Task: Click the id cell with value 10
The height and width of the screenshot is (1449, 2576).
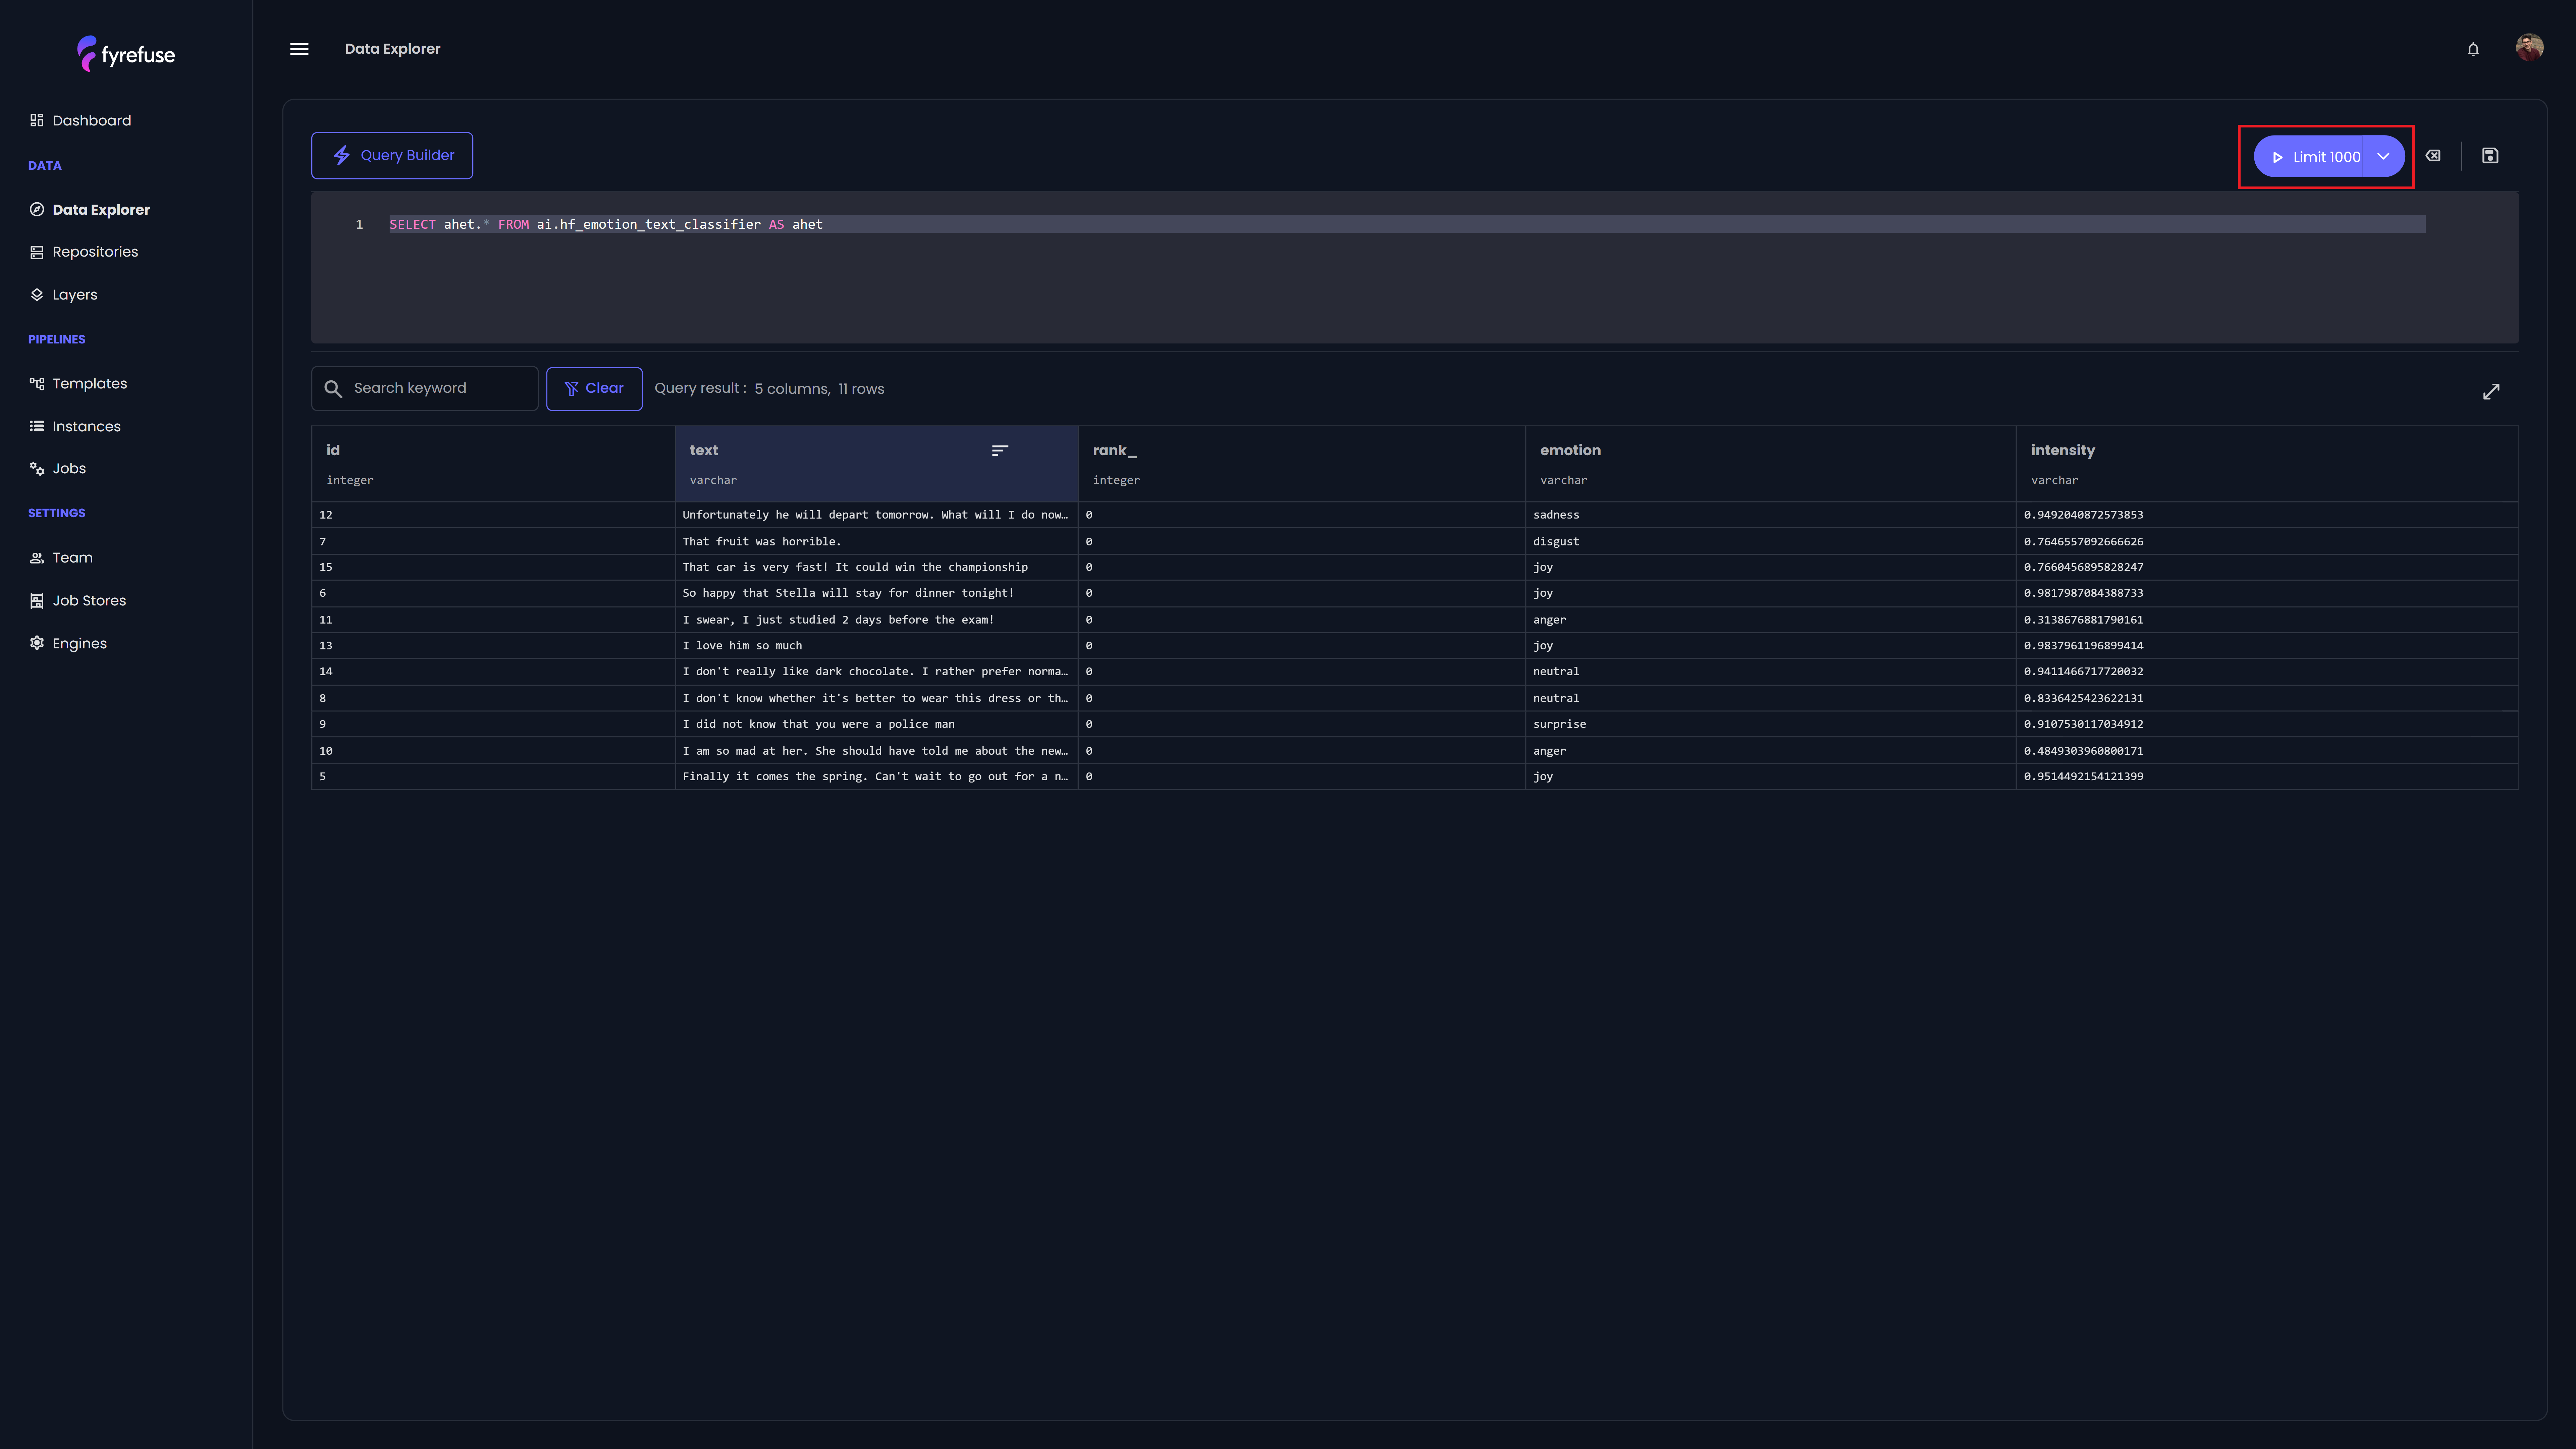Action: (493, 751)
